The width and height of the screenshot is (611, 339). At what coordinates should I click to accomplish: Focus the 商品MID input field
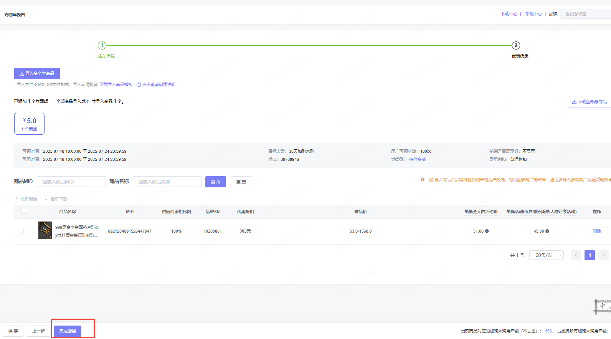pyautogui.click(x=71, y=182)
